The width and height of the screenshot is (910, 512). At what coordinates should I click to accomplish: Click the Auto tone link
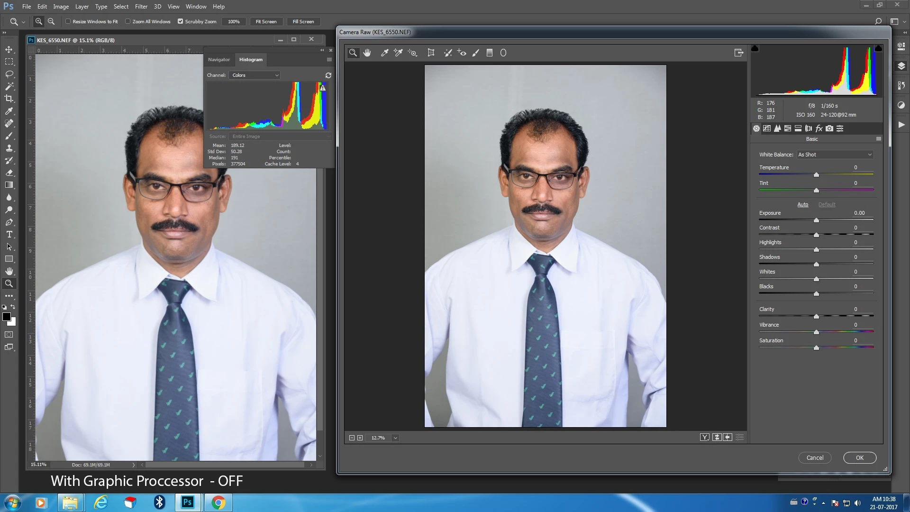(x=802, y=205)
